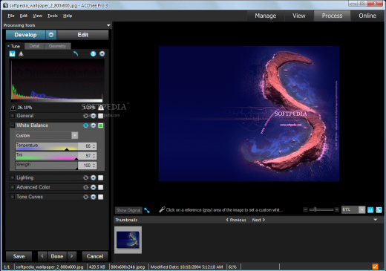Reset White Balance settings icon
Viewport: 386px width, 271px height.
(85, 125)
